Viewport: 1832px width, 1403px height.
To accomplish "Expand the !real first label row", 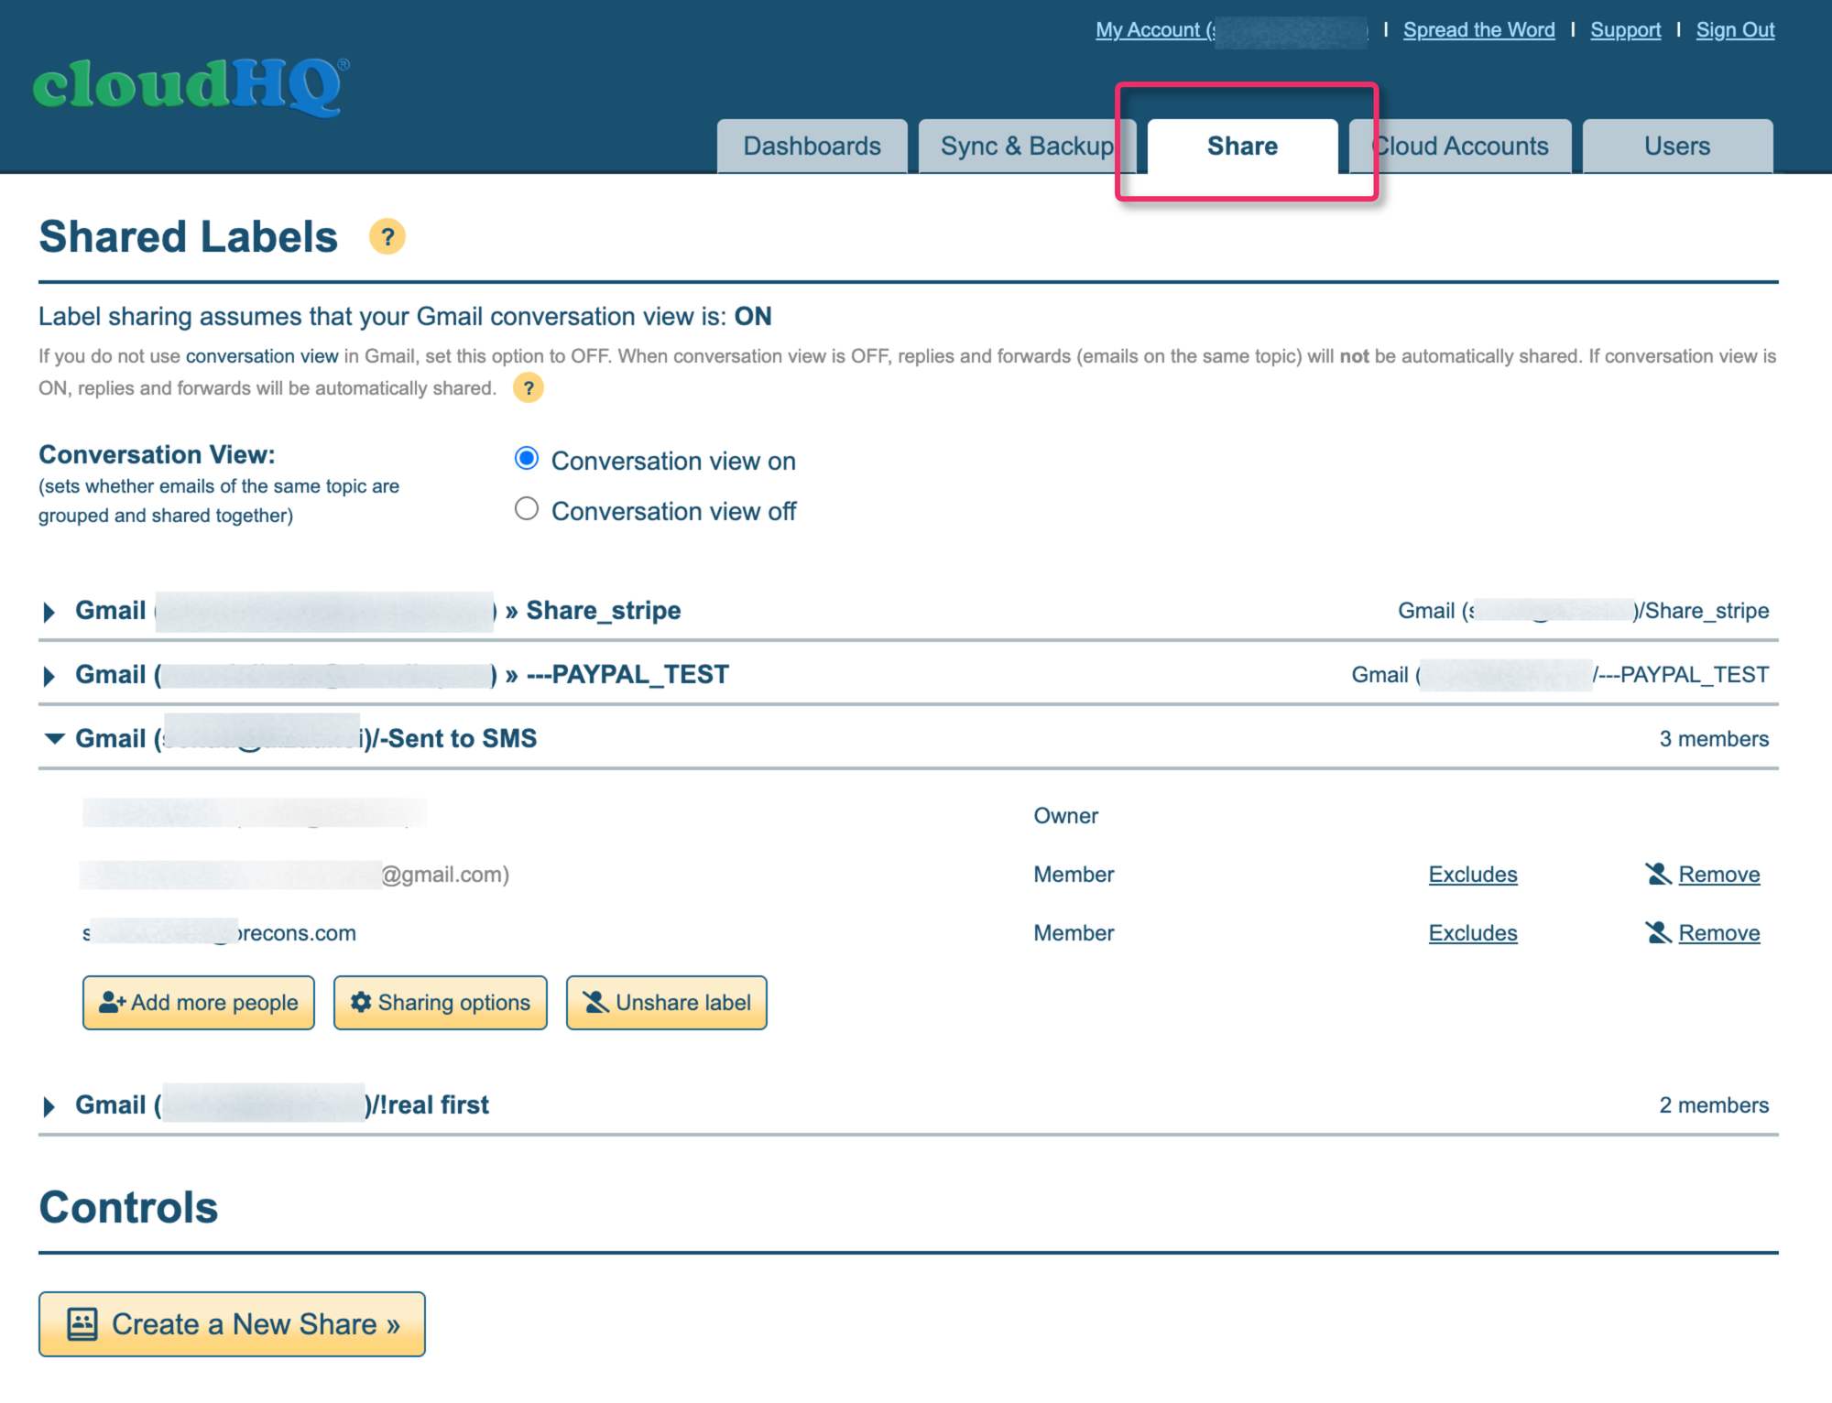I will (x=50, y=1106).
